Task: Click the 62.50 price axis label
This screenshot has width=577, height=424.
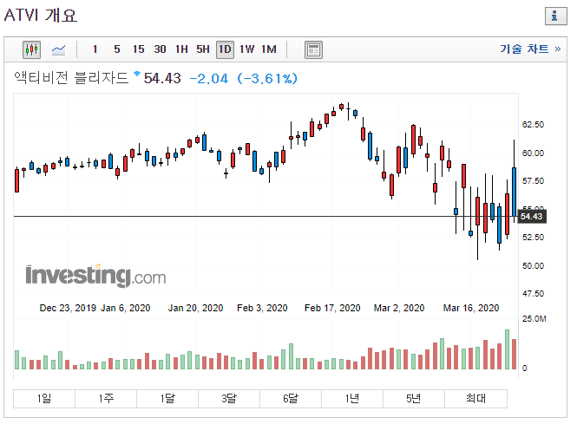Action: [533, 125]
